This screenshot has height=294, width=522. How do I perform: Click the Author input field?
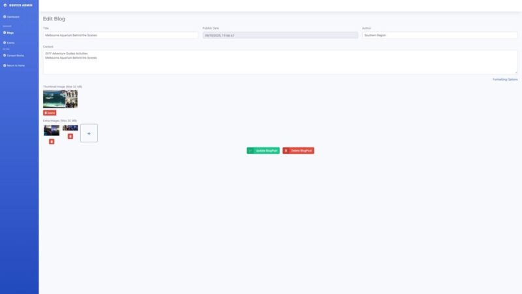point(440,35)
